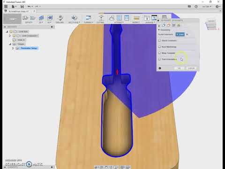Collapse the CAM Root tree node
This screenshot has width=225, height=169.
pos(7,31)
